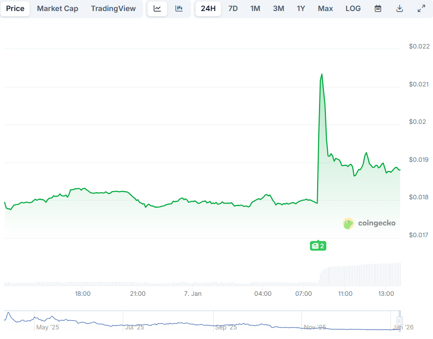Switch to line chart view icon
The height and width of the screenshot is (339, 433).
pyautogui.click(x=157, y=9)
